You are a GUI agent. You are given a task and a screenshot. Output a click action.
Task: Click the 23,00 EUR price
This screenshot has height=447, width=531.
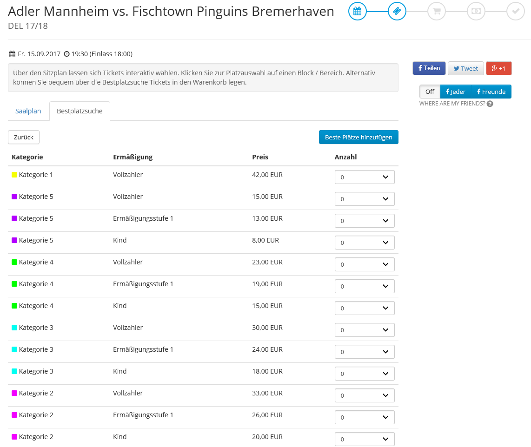267,262
